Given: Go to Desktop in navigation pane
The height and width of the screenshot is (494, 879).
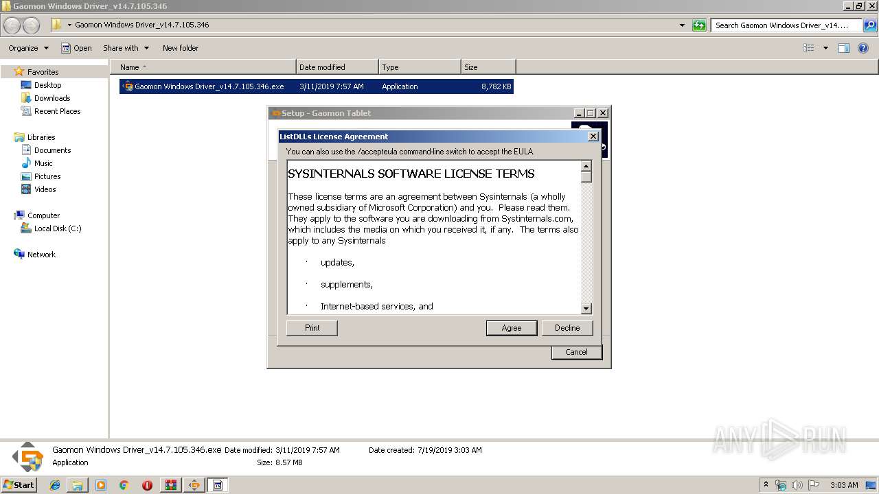Looking at the screenshot, I should (47, 85).
